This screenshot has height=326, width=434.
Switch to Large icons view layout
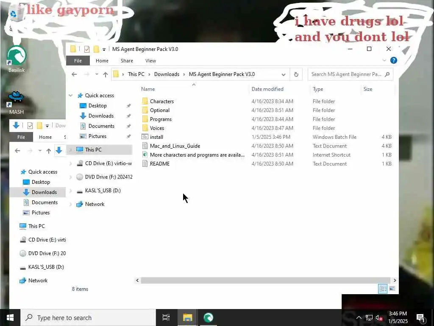[x=392, y=289]
